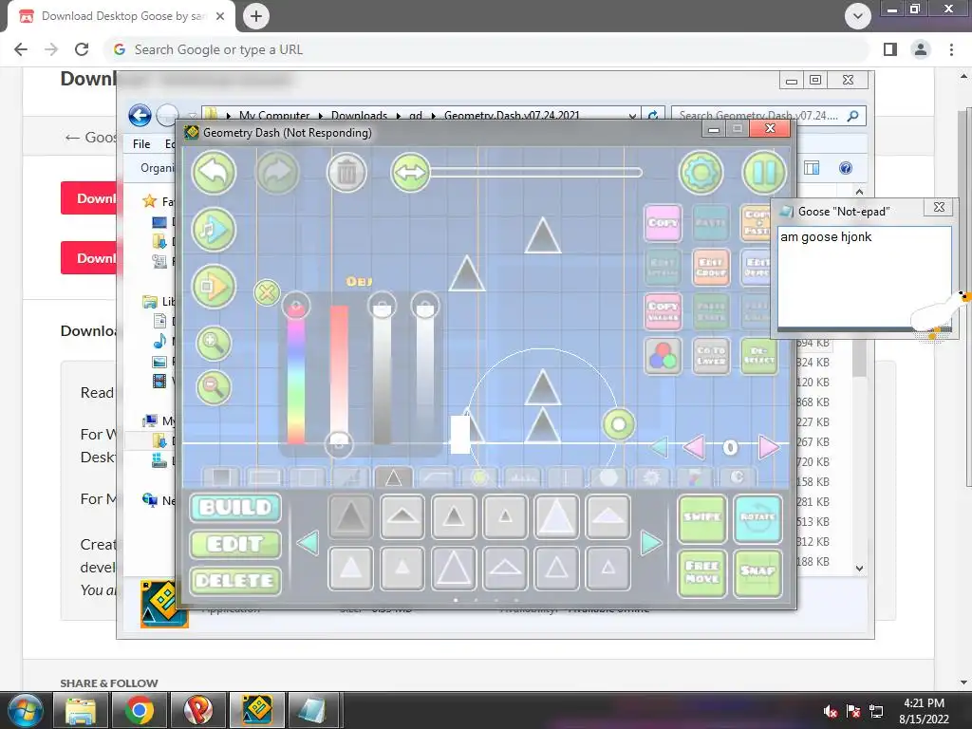Go to next layer with pink right arrow
This screenshot has width=972, height=729.
769,447
